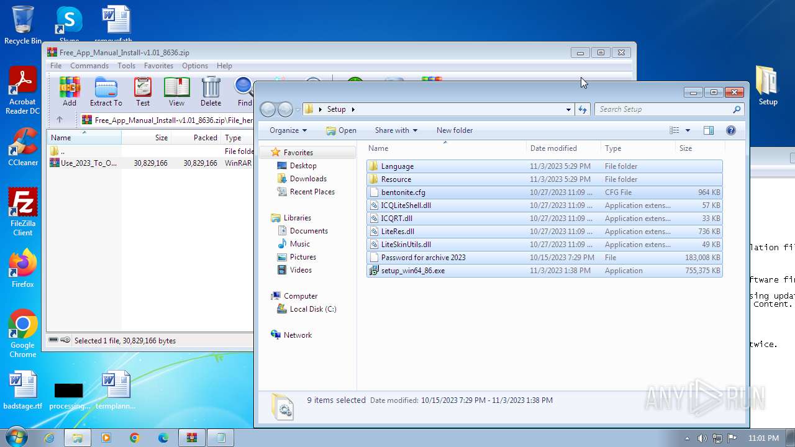Sort WinRAR list by Packed column
The width and height of the screenshot is (795, 447).
coord(196,138)
